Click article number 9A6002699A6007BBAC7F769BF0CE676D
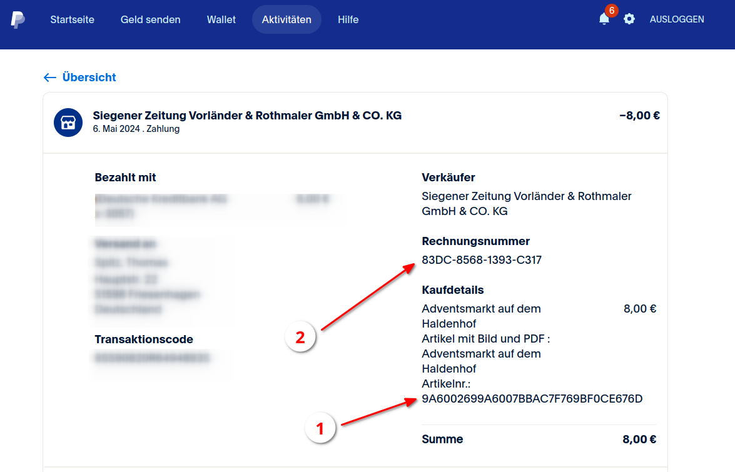 tap(532, 398)
